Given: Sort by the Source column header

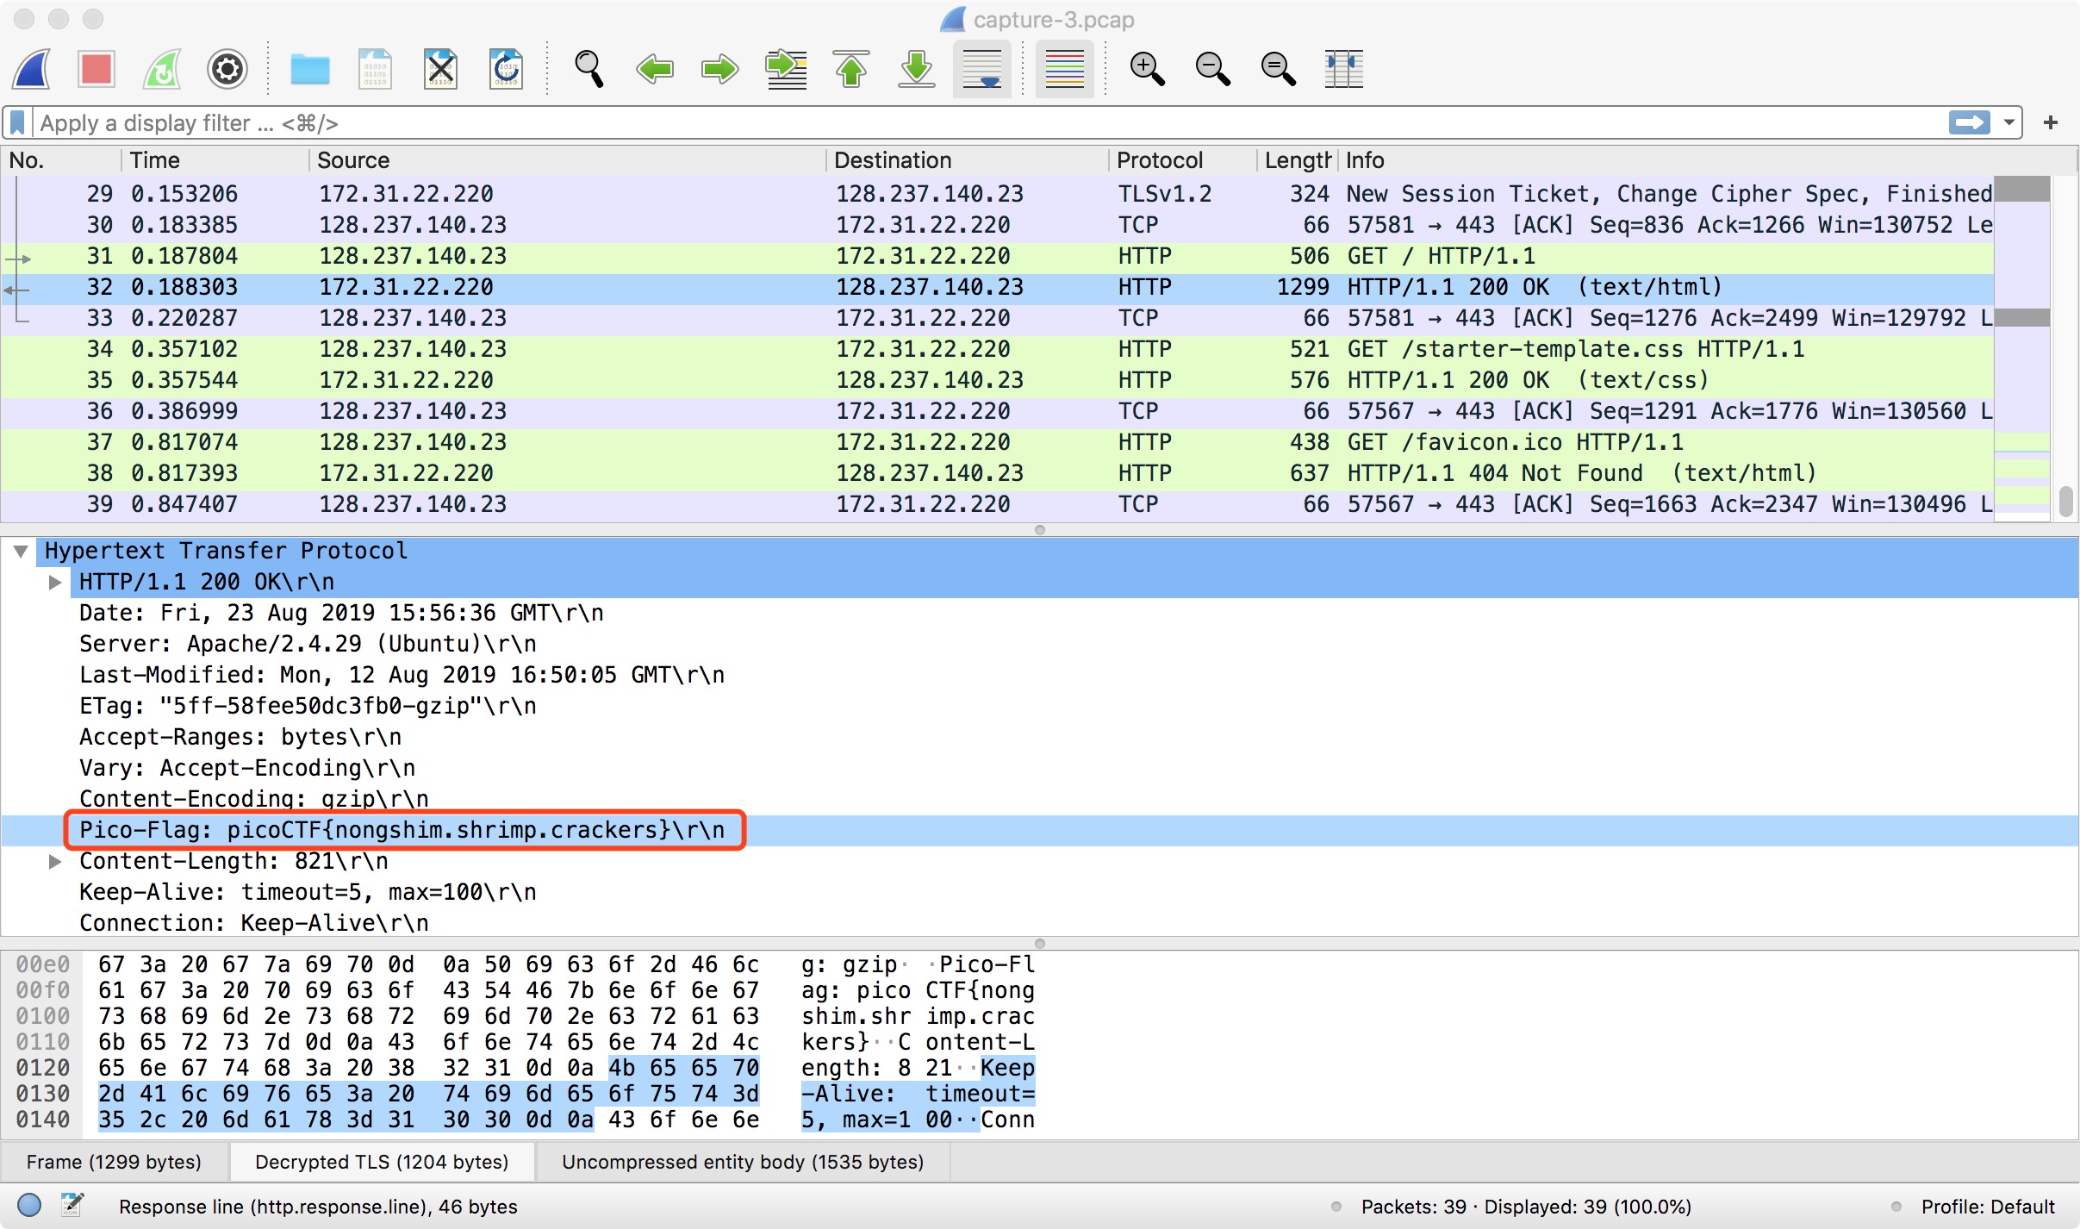Looking at the screenshot, I should click(568, 160).
